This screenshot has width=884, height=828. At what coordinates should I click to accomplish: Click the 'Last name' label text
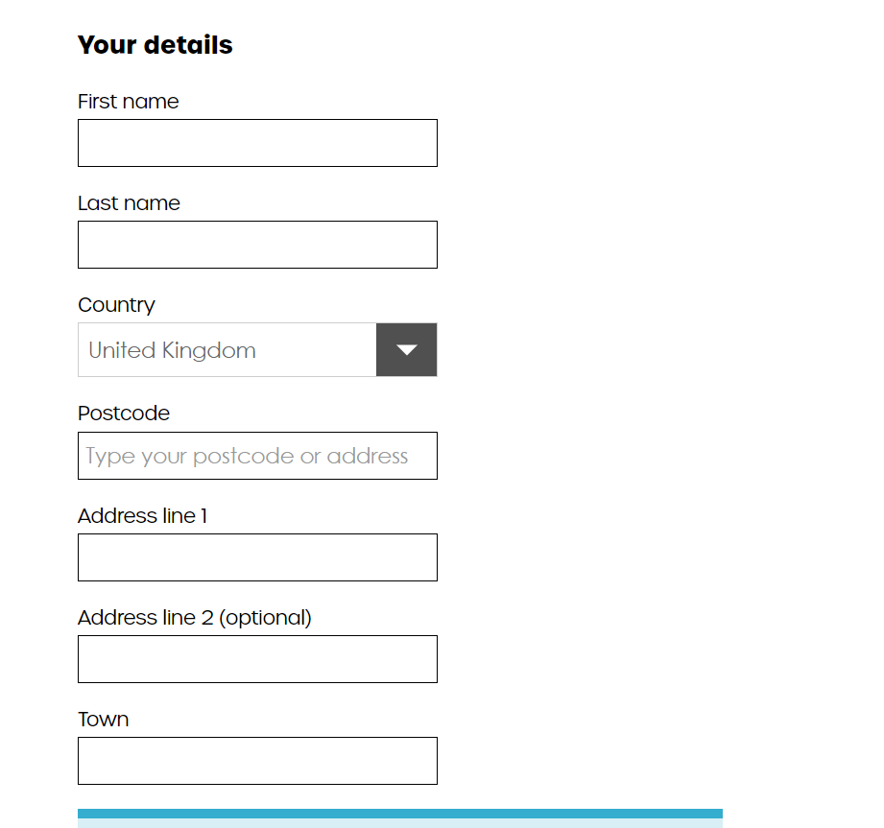pyautogui.click(x=129, y=203)
